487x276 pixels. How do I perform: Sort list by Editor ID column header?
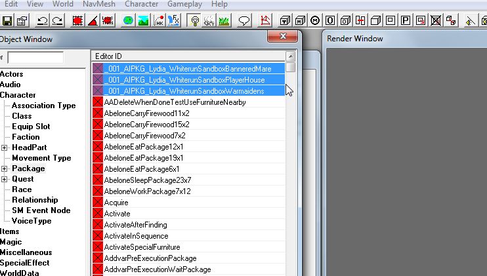tap(188, 56)
